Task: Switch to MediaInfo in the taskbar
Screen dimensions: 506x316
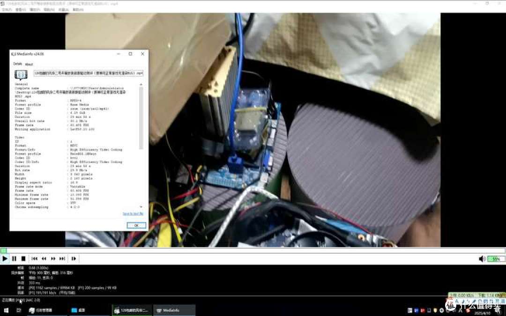Action: click(174, 310)
